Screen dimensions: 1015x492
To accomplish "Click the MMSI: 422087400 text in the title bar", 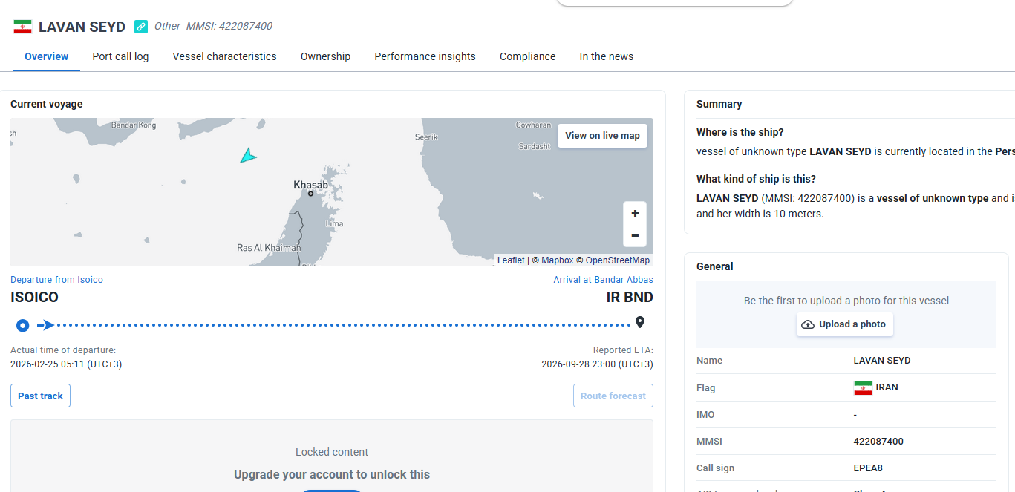I will pos(229,26).
